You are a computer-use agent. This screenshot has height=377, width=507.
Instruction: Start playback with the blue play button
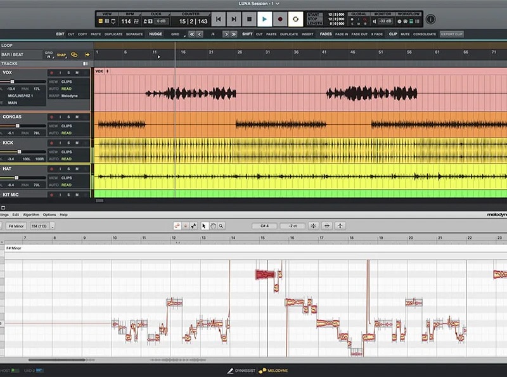coord(264,19)
